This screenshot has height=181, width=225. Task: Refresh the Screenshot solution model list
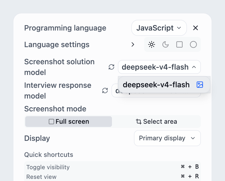pos(111,67)
